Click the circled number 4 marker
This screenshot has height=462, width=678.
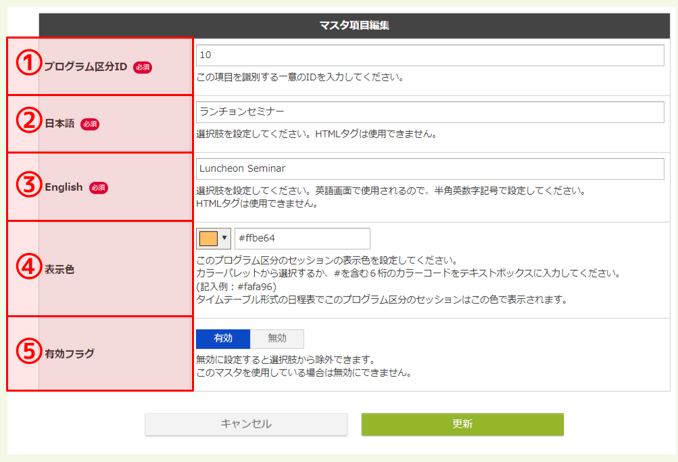pyautogui.click(x=26, y=268)
